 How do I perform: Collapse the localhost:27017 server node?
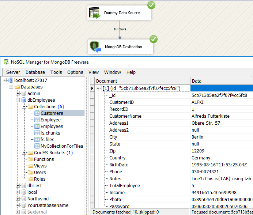pos(5,80)
